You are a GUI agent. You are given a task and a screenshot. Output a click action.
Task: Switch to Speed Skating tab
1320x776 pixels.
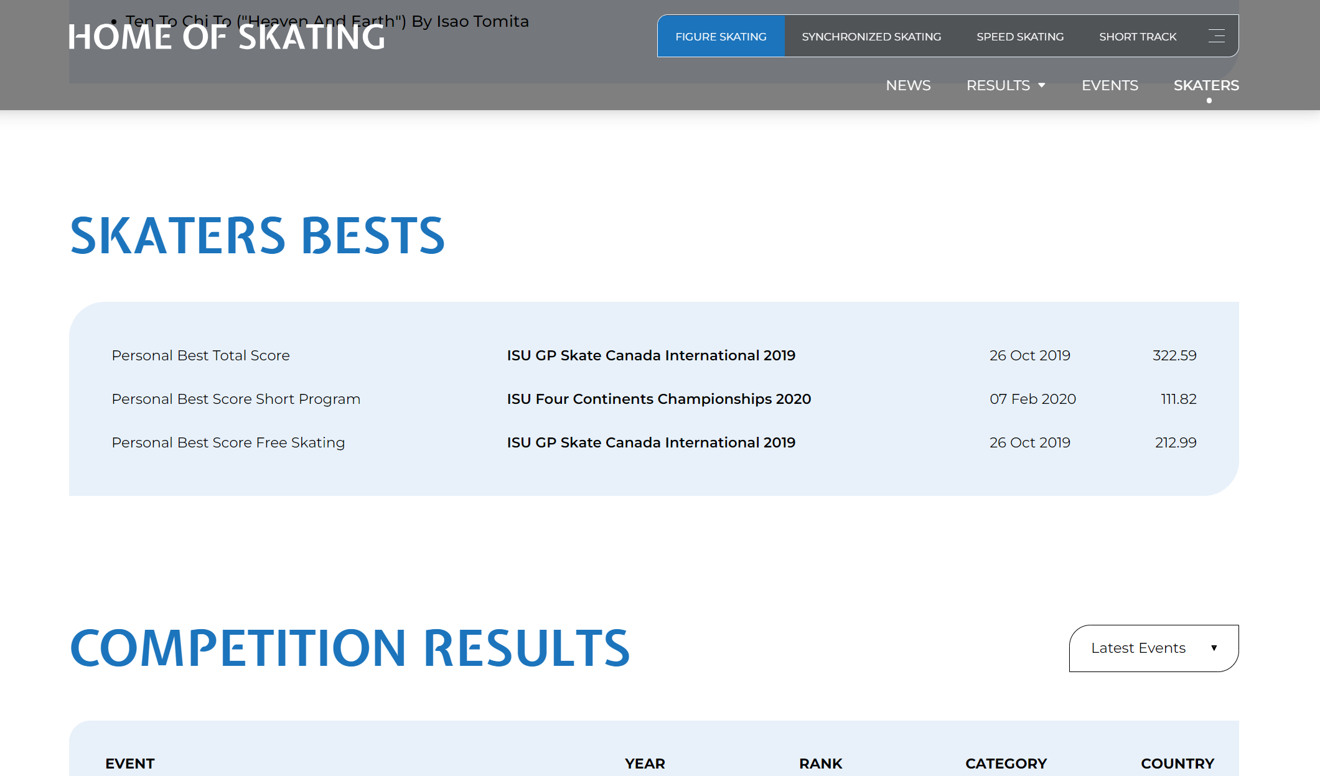click(x=1020, y=37)
